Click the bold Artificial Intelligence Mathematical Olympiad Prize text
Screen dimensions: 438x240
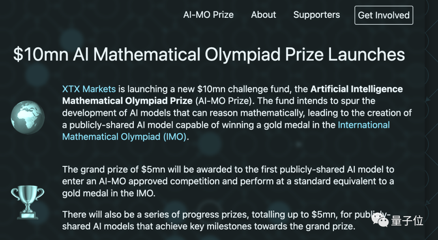tap(232, 95)
